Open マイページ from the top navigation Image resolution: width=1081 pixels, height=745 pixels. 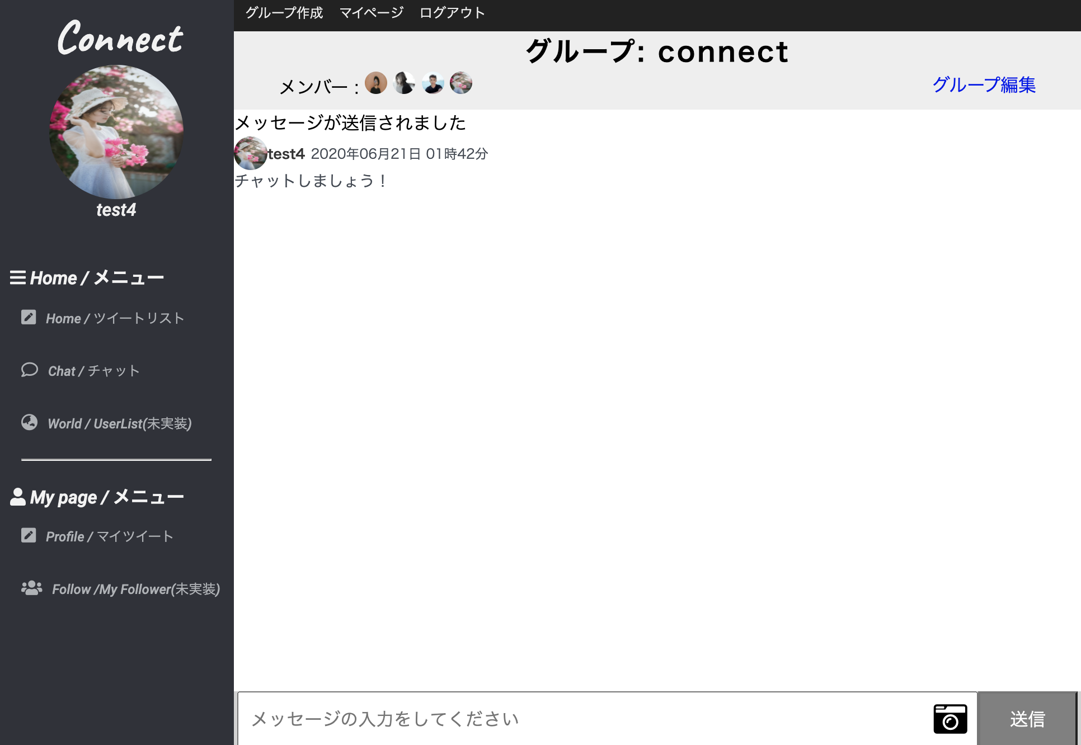click(371, 12)
